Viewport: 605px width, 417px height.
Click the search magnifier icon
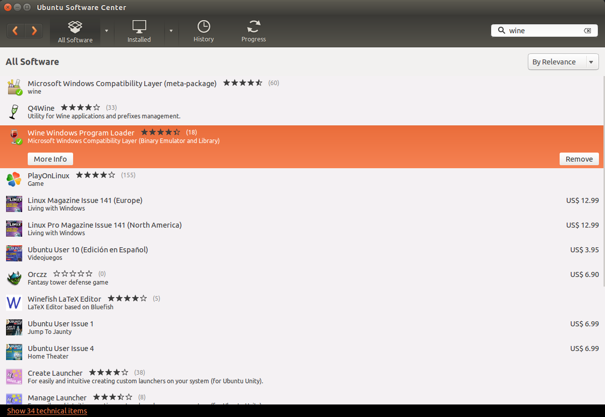point(501,31)
